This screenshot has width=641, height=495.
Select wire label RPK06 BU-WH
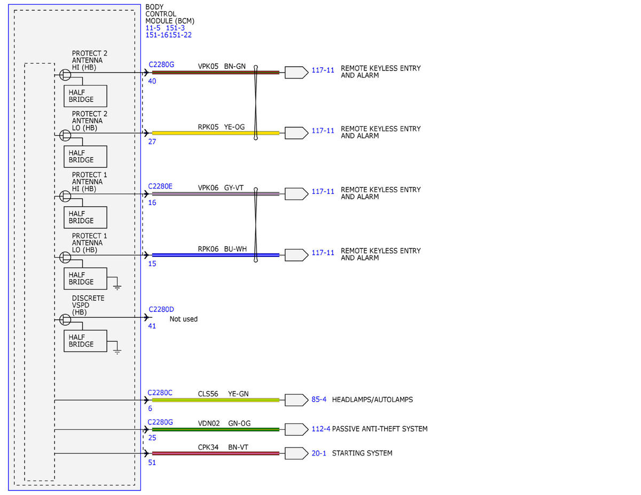click(x=222, y=249)
